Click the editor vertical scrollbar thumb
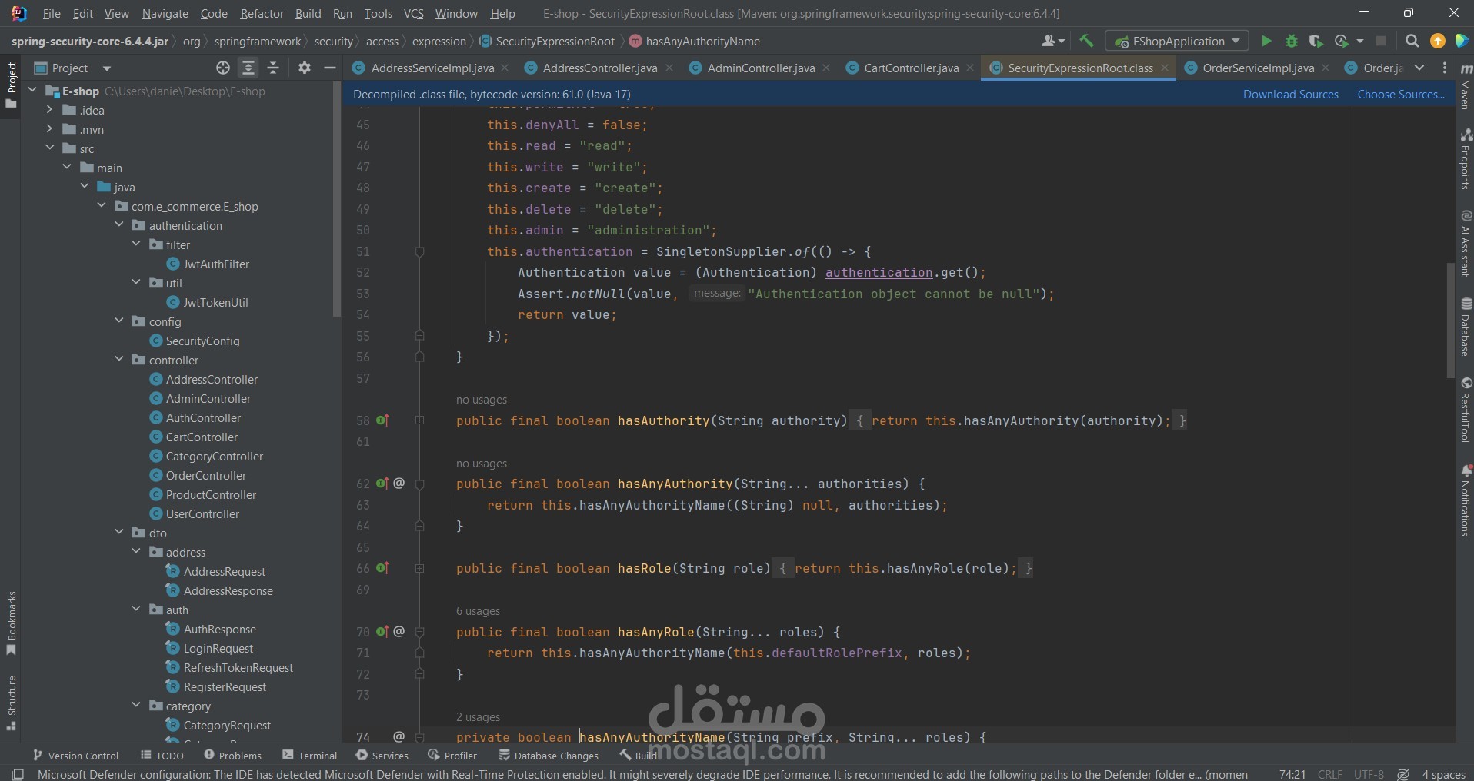This screenshot has width=1474, height=781. [x=1450, y=320]
